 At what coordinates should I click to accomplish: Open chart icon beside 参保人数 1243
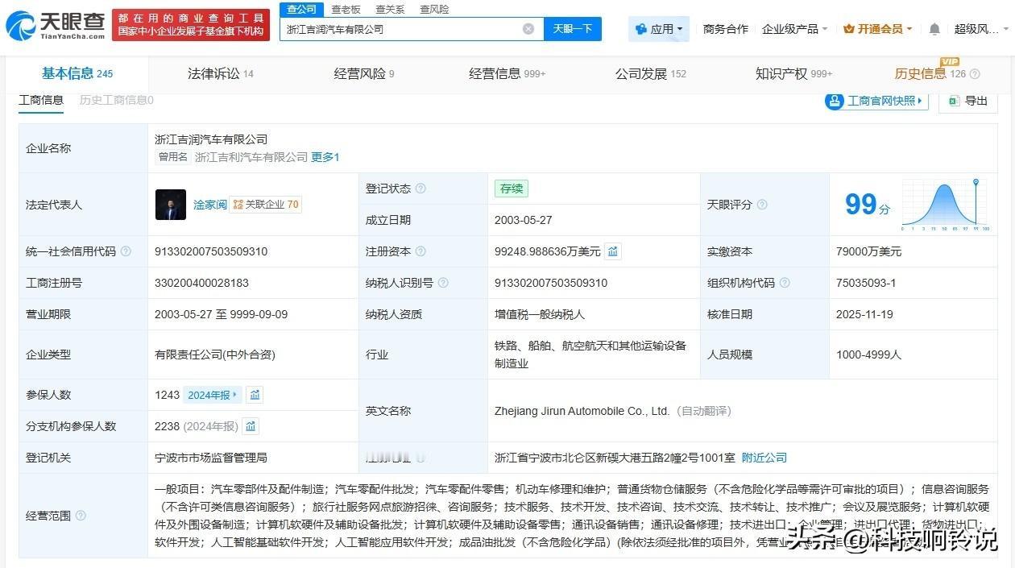click(x=255, y=395)
